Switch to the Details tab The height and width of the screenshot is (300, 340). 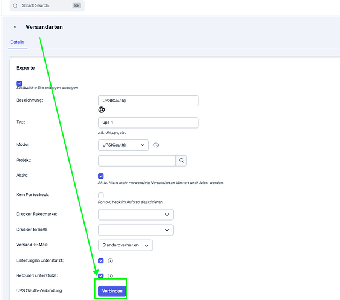(x=17, y=42)
